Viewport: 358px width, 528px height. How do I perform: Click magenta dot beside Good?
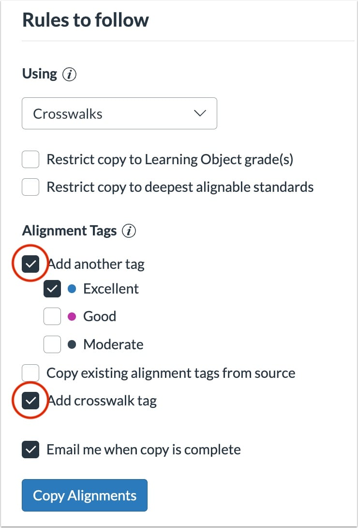pos(72,316)
